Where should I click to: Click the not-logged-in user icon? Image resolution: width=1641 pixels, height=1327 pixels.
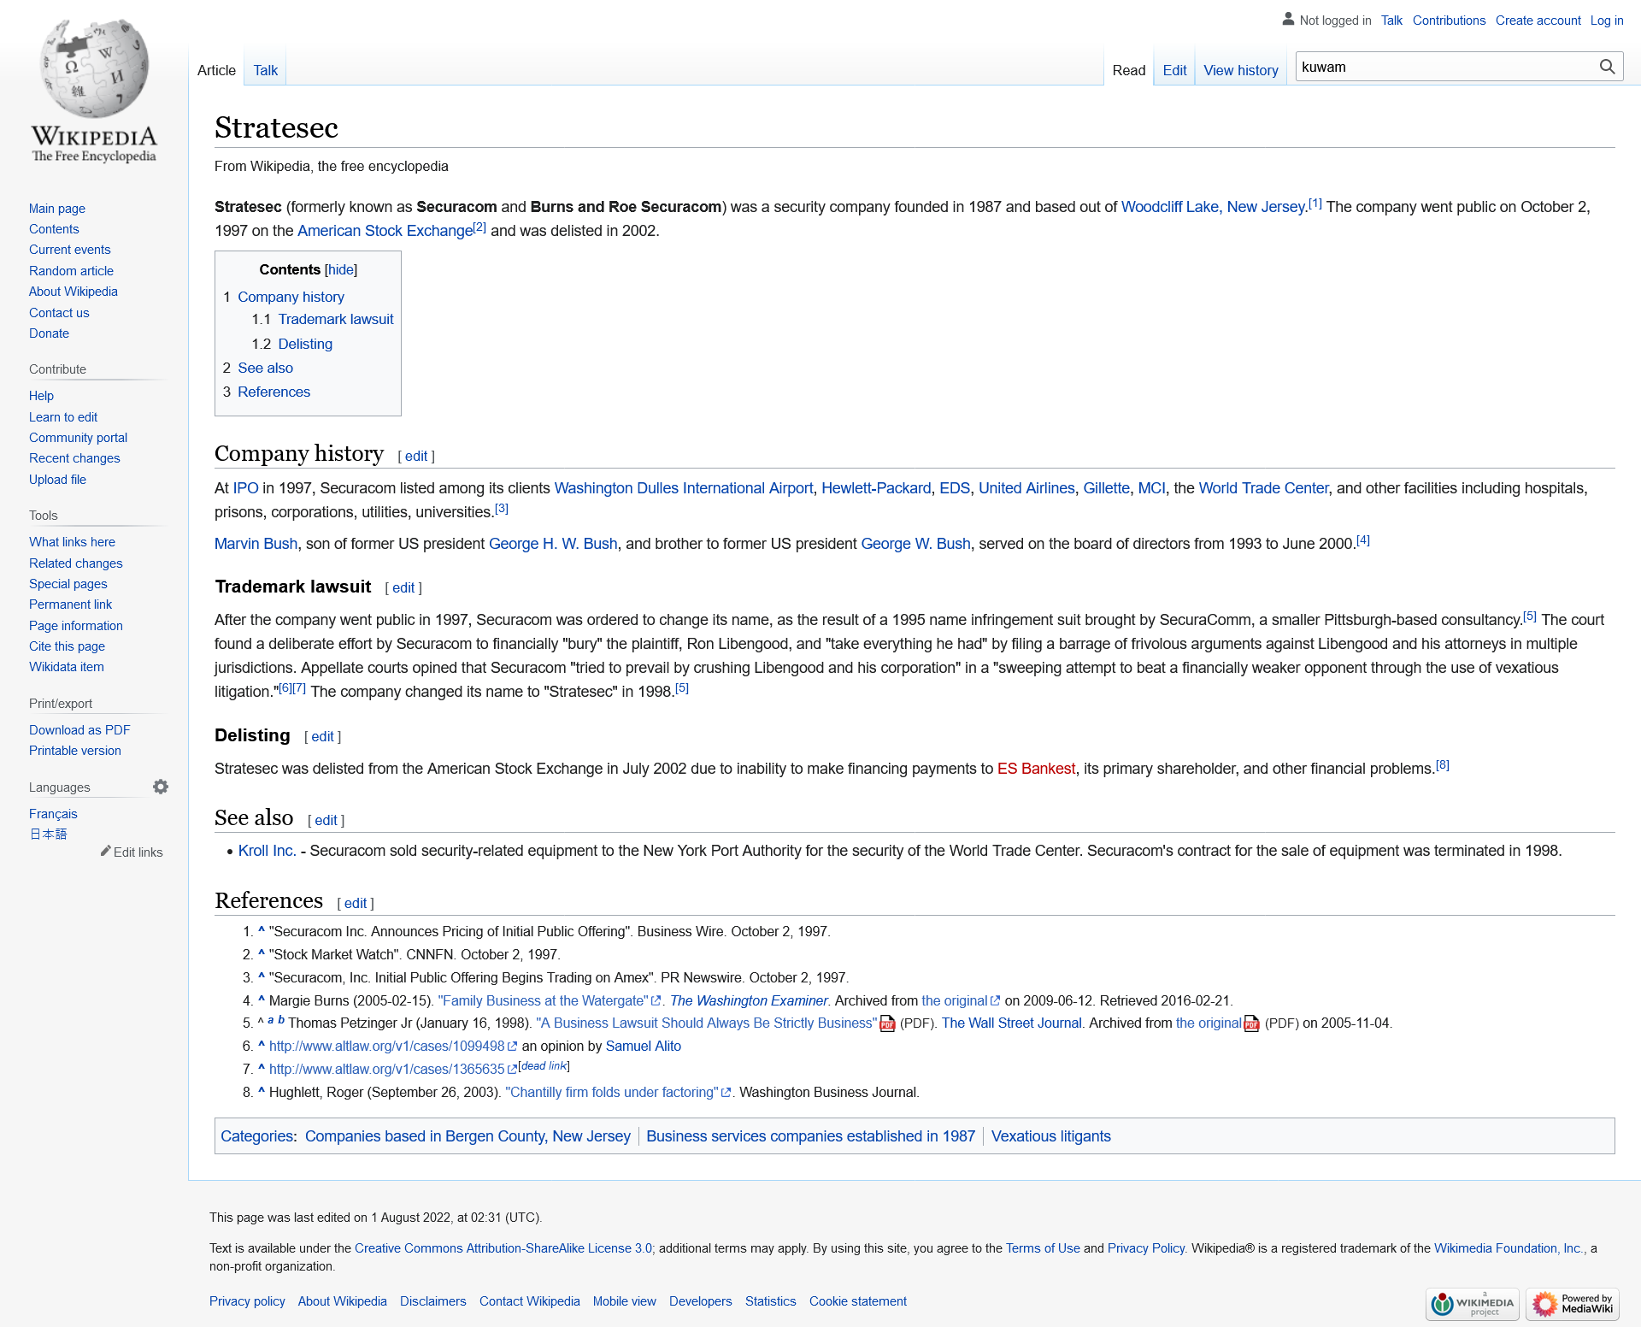point(1288,19)
